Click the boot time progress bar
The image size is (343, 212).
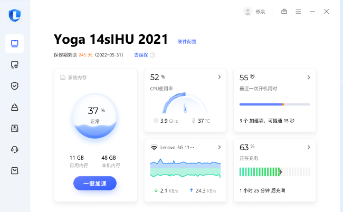pyautogui.click(x=275, y=104)
